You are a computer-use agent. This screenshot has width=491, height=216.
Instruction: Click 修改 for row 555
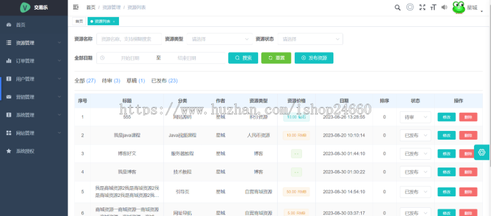pyautogui.click(x=446, y=117)
